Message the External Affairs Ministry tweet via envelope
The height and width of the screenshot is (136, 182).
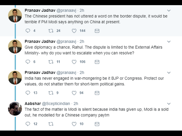point(97,62)
